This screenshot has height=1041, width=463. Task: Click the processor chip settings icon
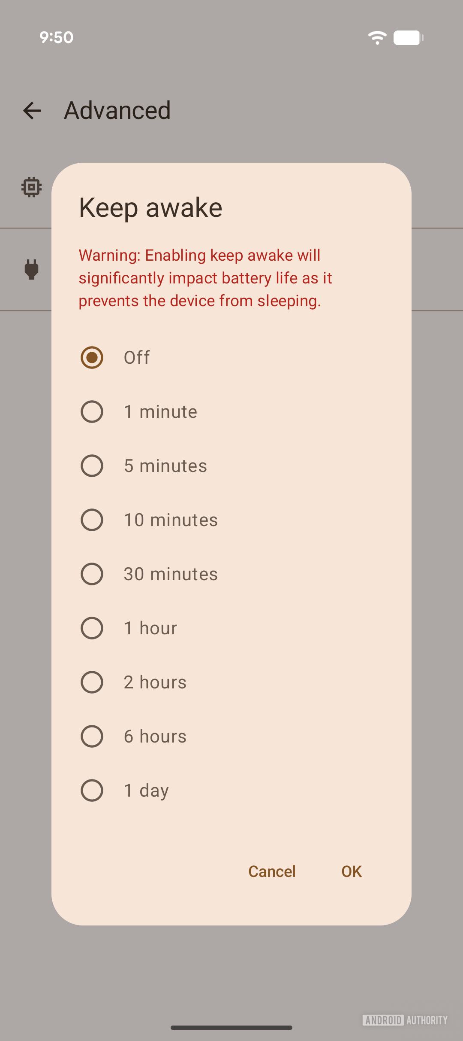[x=30, y=186]
